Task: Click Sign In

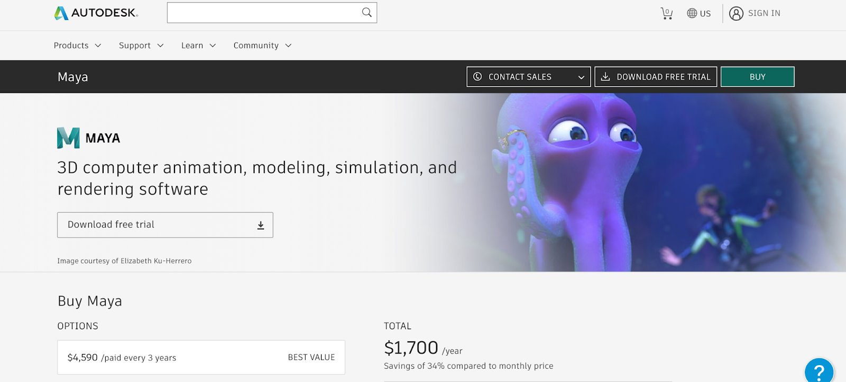Action: pos(764,13)
